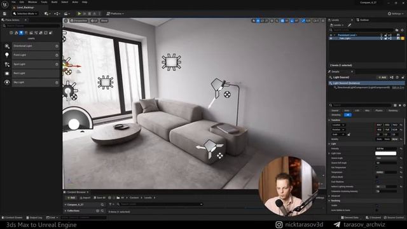The height and width of the screenshot is (229, 407).
Task: Open the Perspective viewport mode button
Action: pos(79,20)
